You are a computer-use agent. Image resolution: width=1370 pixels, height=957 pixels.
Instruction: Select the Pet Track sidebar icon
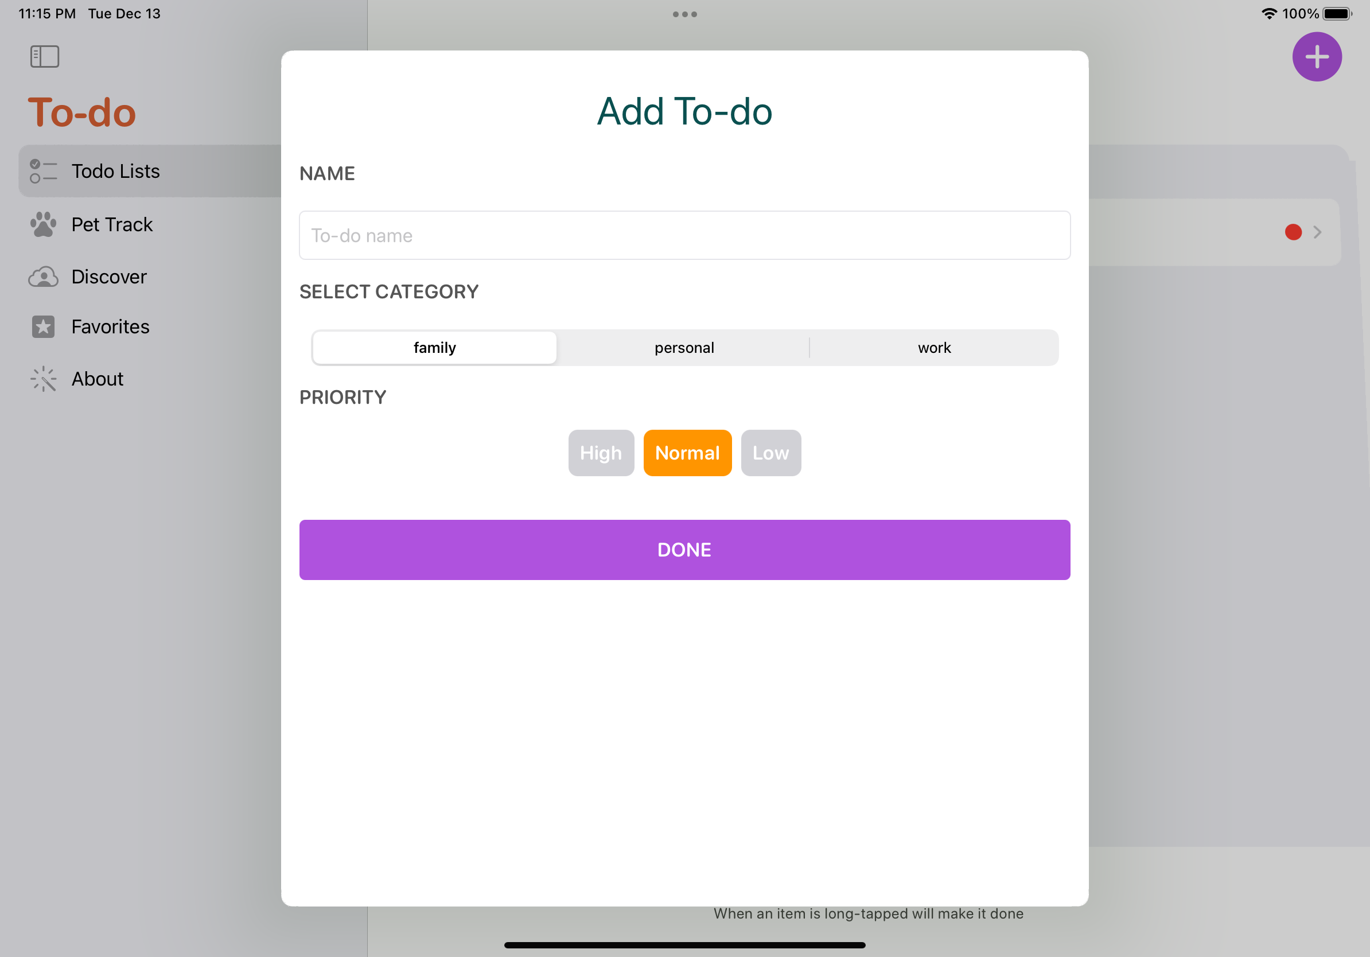pyautogui.click(x=42, y=224)
